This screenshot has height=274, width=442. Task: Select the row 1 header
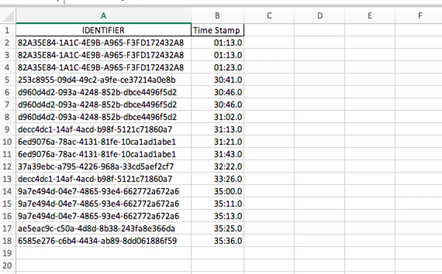[7, 30]
